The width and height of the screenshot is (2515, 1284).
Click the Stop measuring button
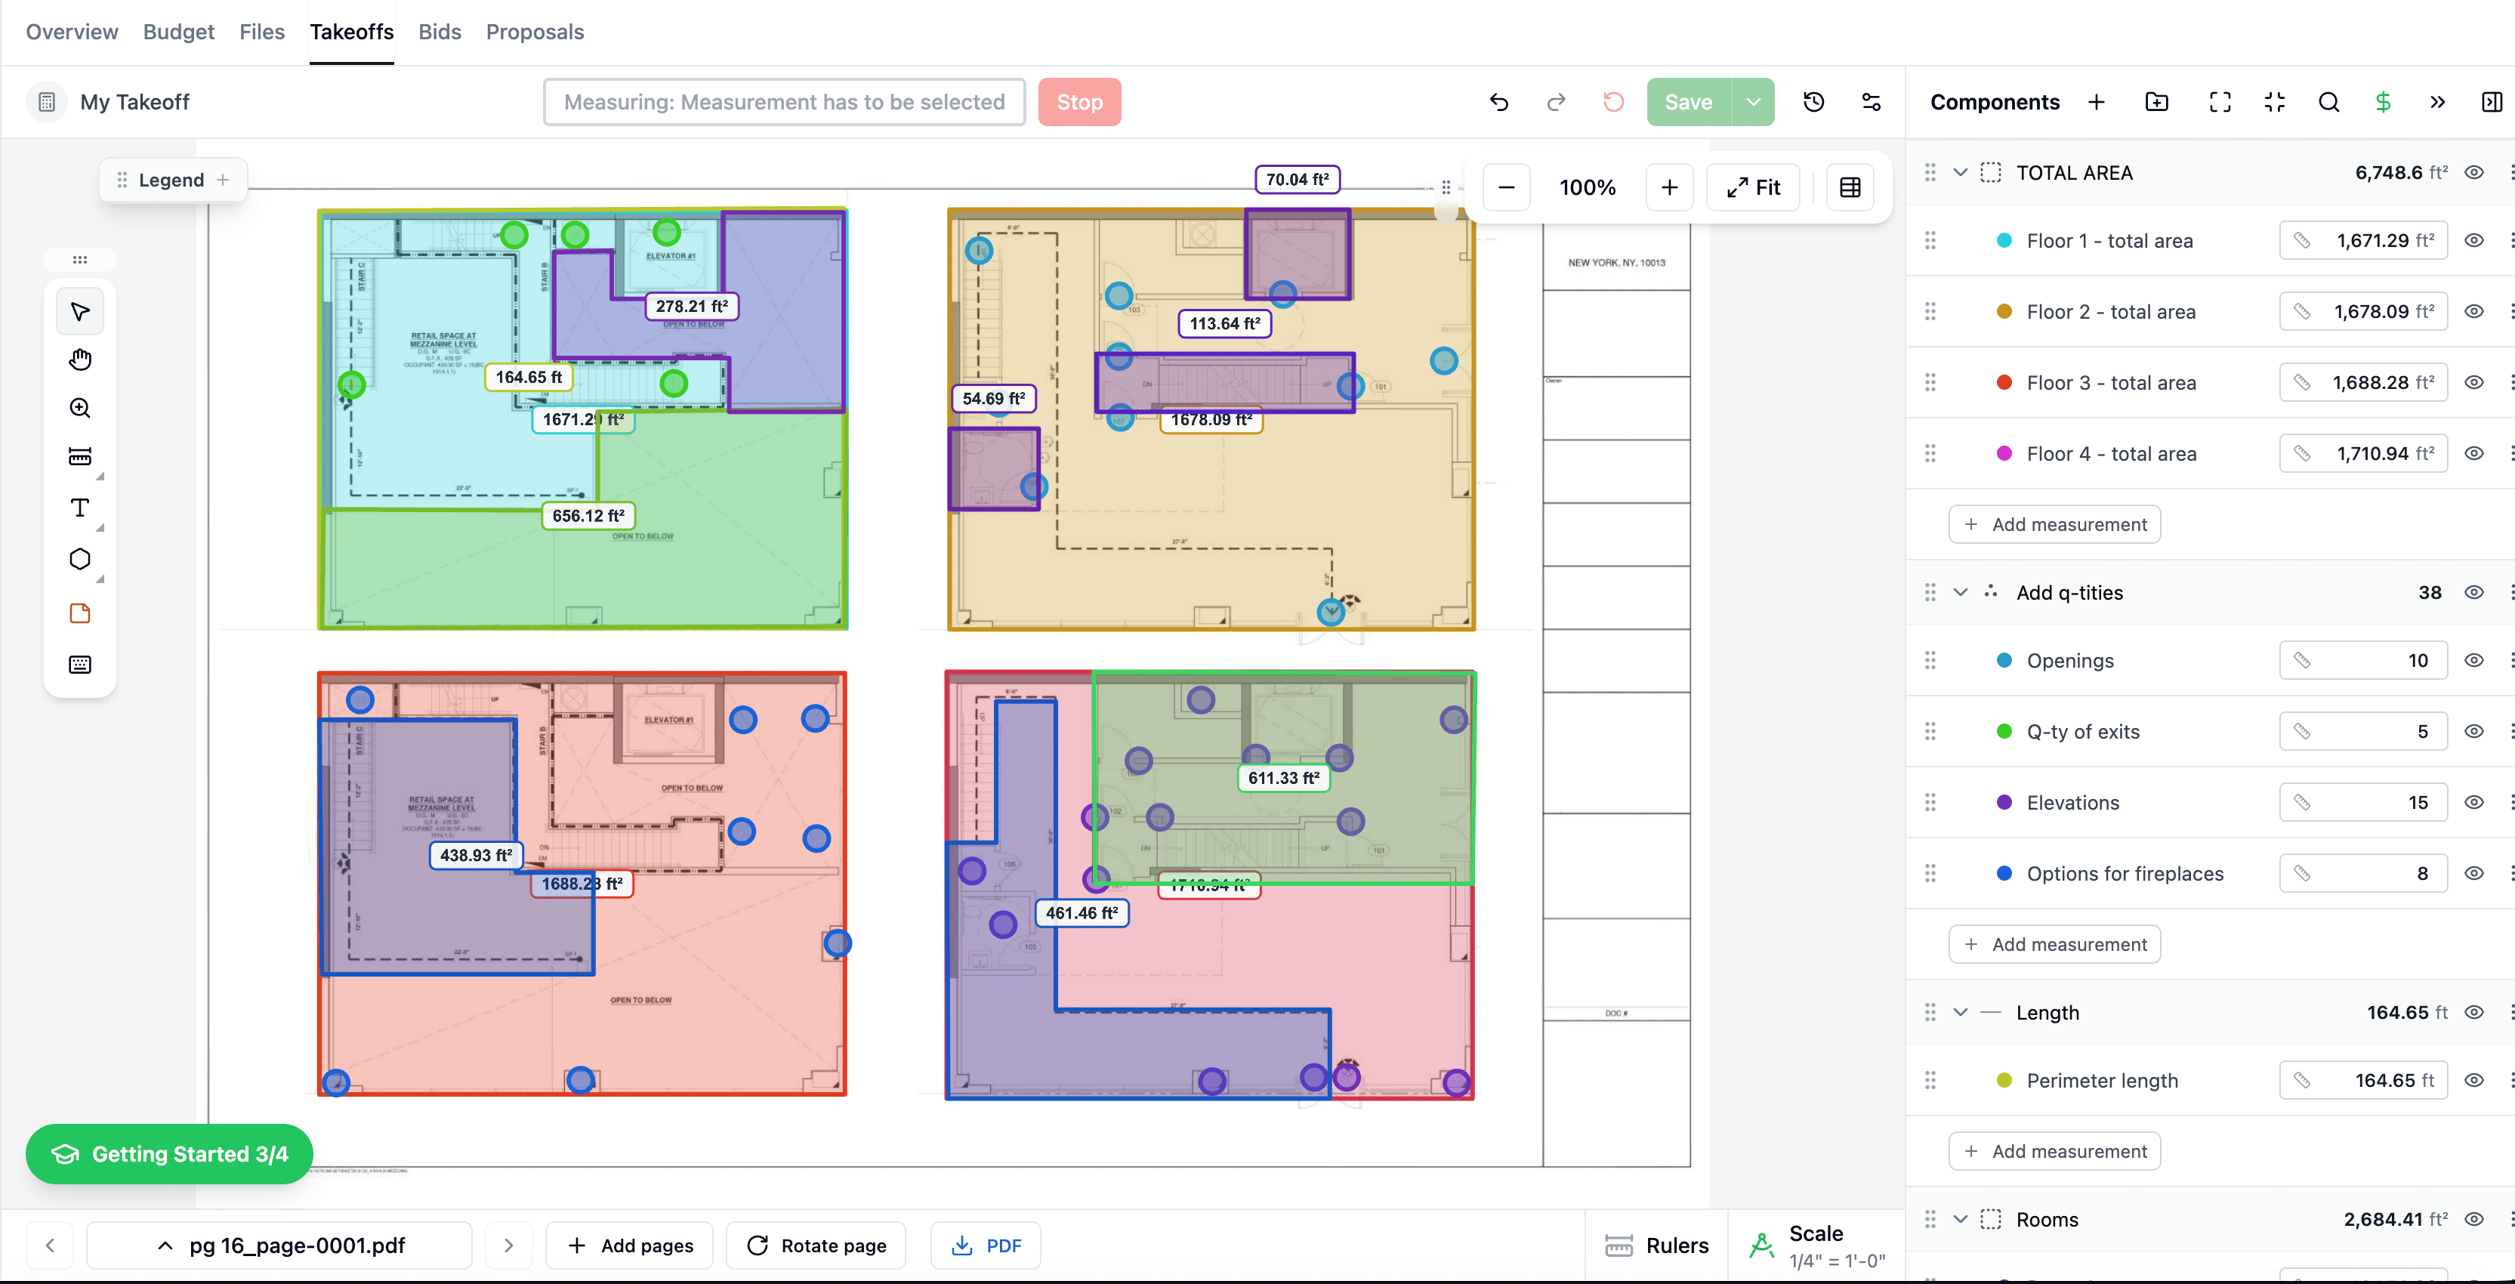(x=1080, y=101)
